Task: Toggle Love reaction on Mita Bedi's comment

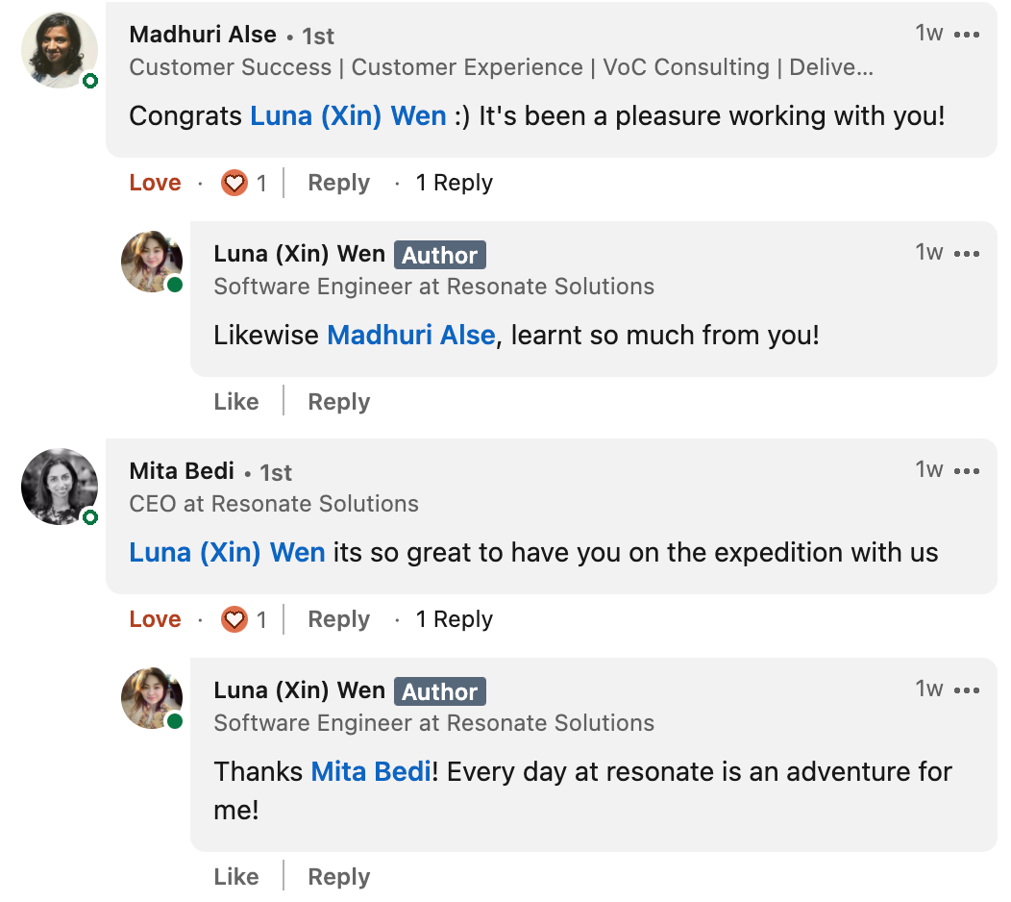Action: tap(155, 619)
